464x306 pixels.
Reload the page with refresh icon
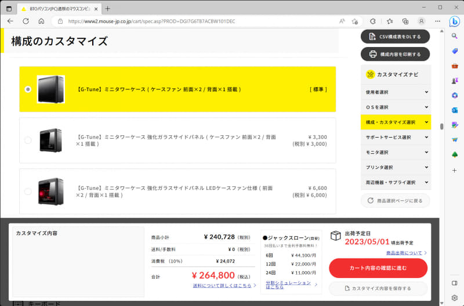click(x=26, y=21)
